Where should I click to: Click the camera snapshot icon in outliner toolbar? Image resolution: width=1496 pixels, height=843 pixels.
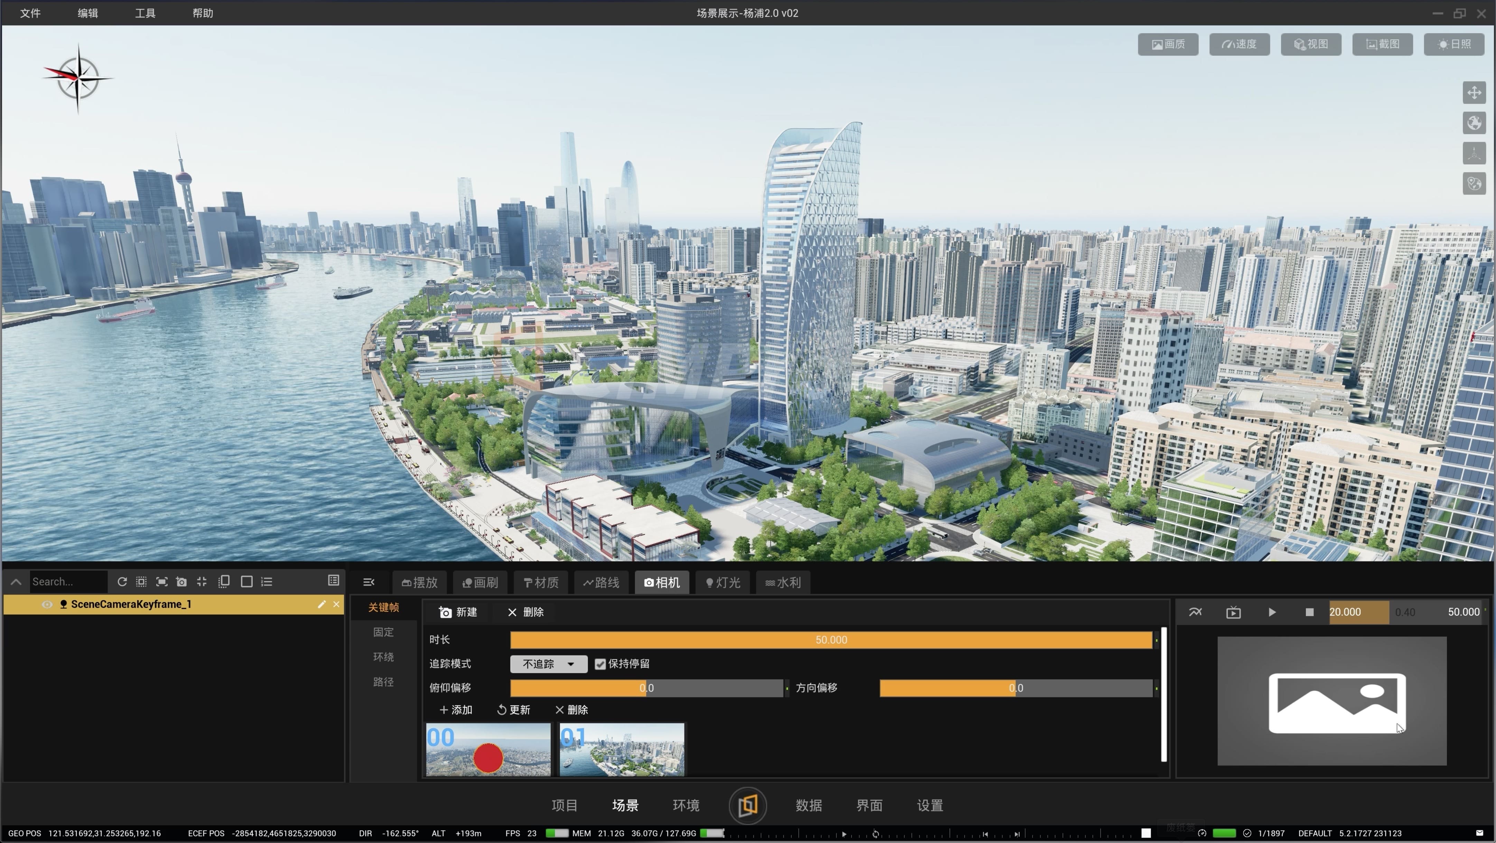click(181, 582)
